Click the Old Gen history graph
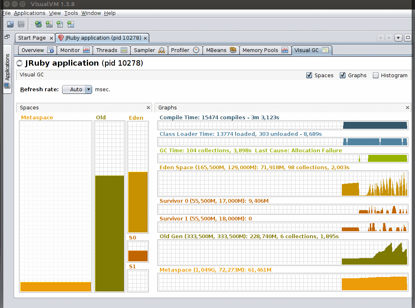Screen dimensions: 415x308 (x=283, y=253)
